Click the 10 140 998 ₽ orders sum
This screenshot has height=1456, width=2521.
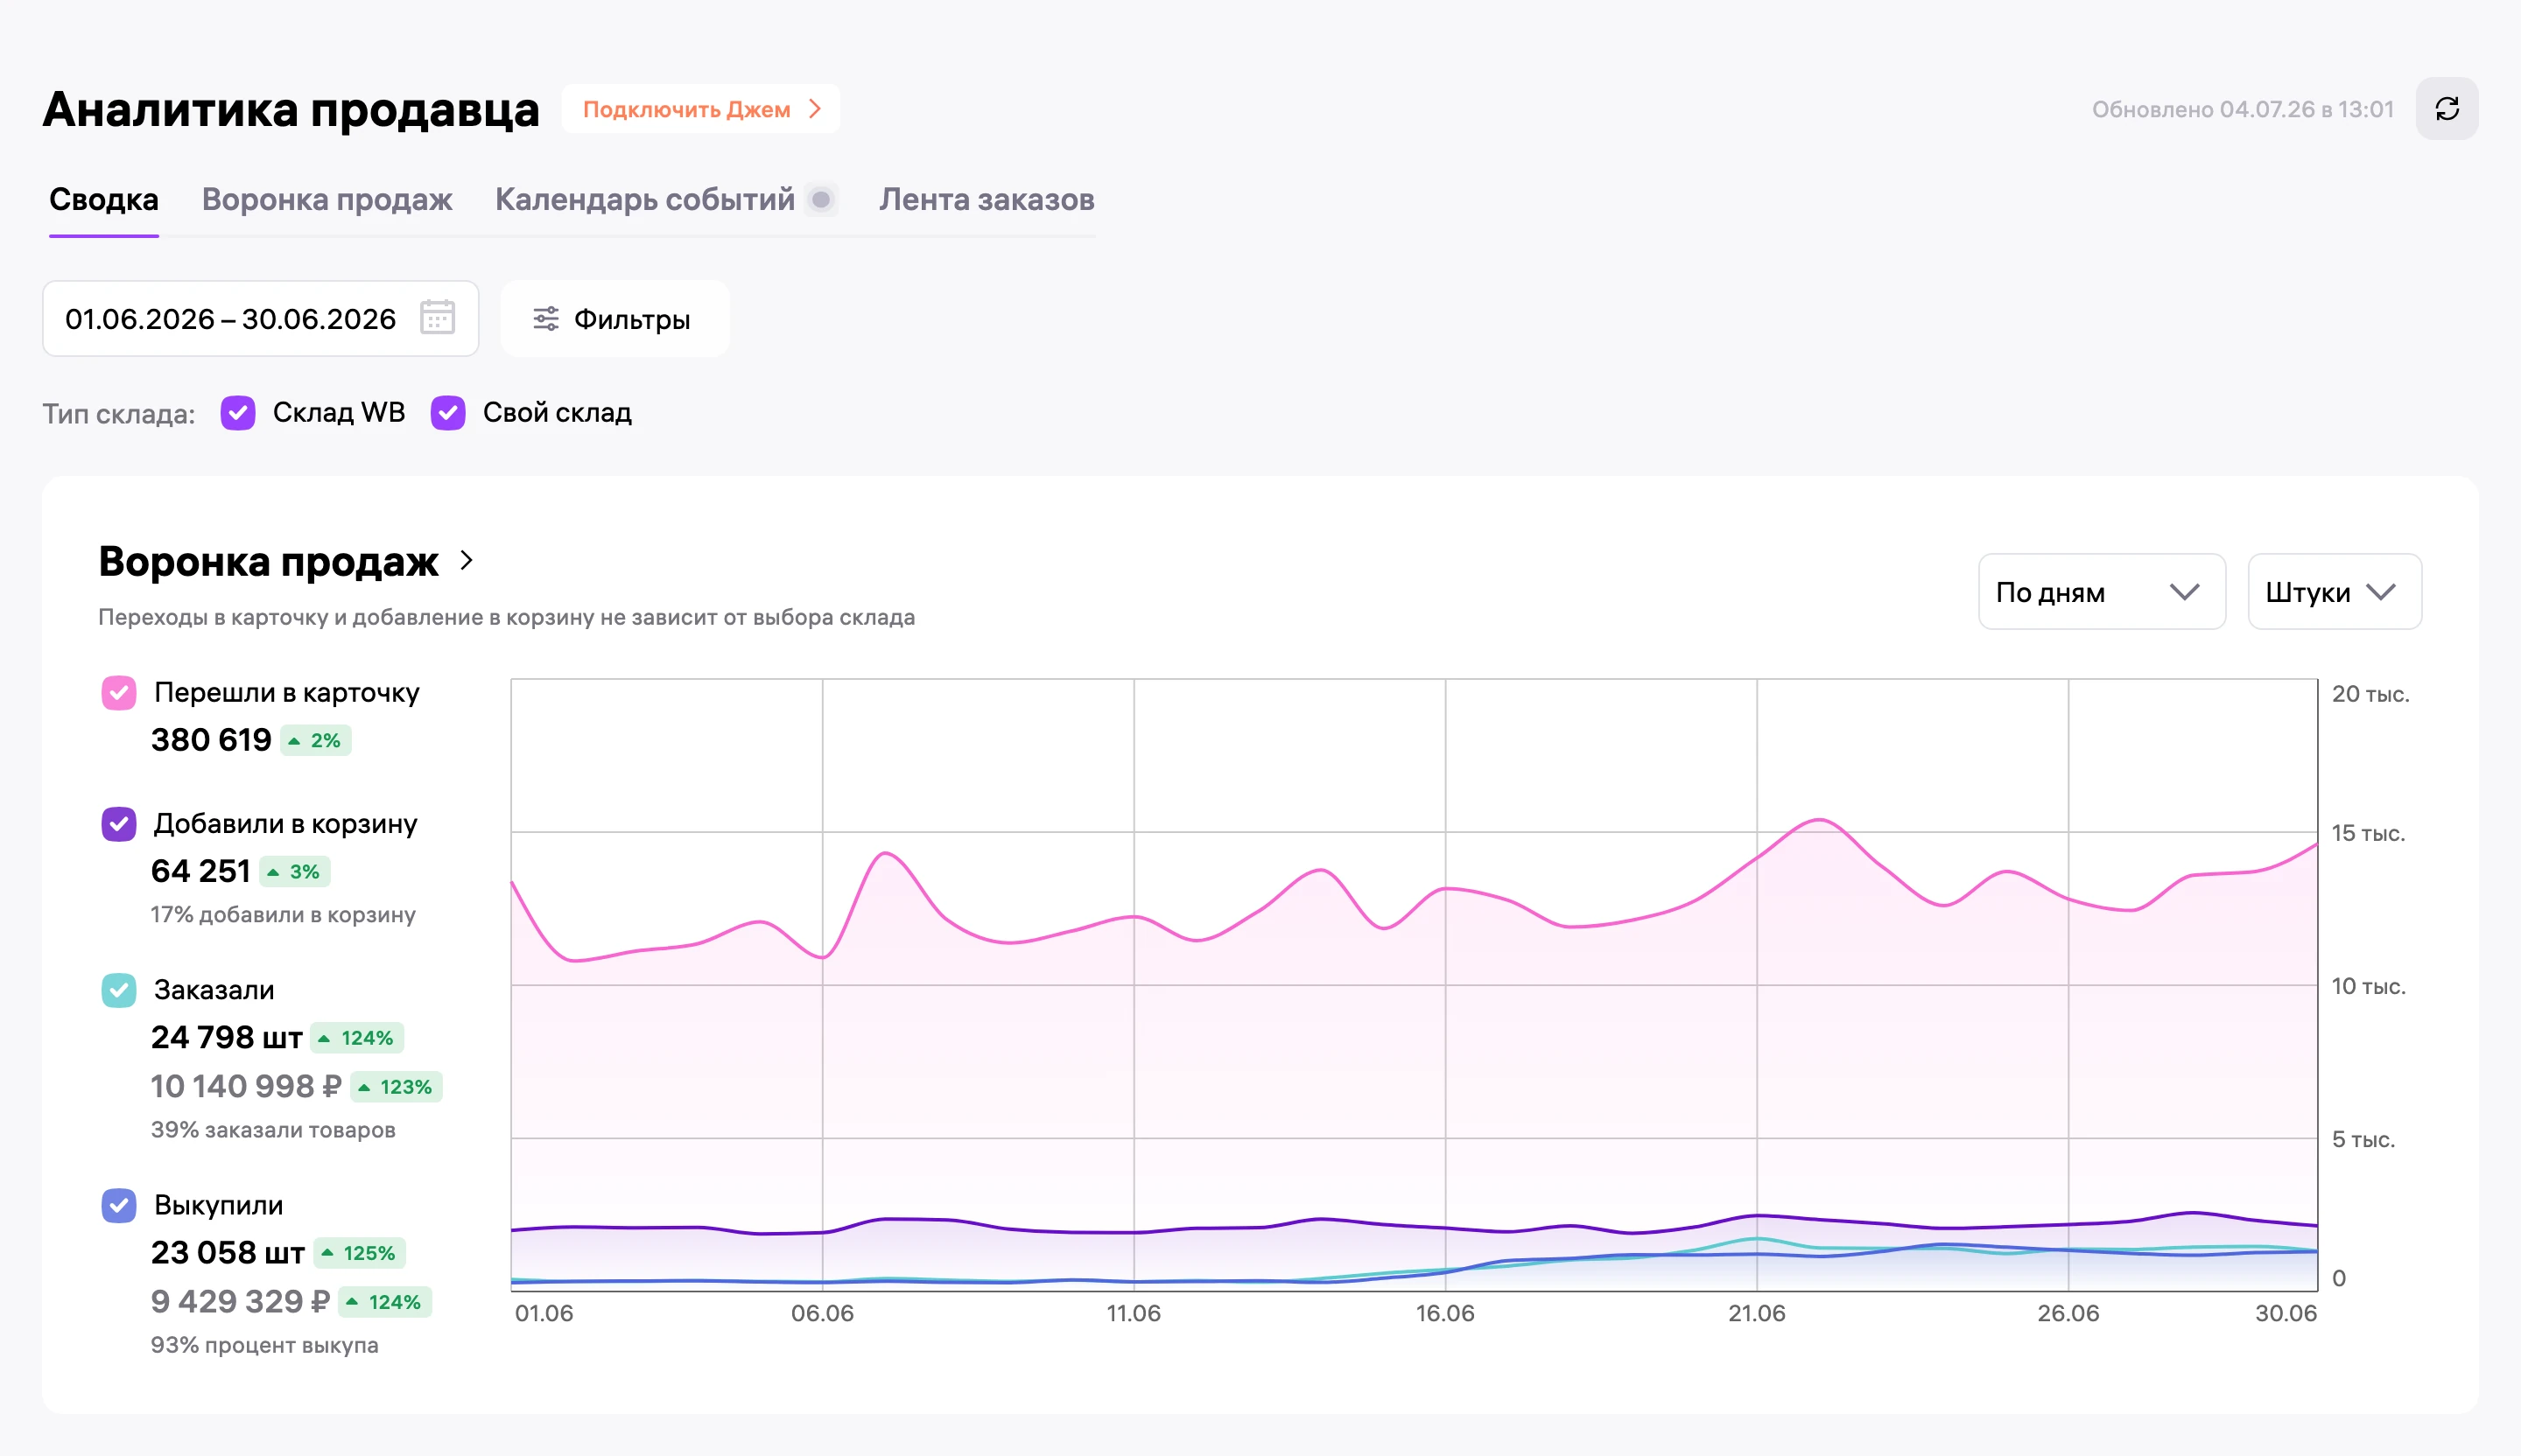pos(246,1086)
